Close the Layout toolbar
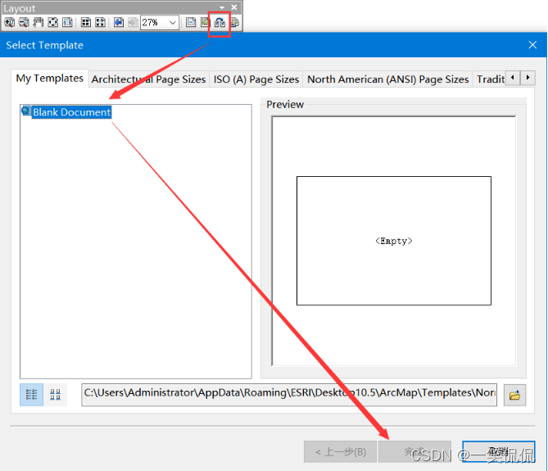548x471 pixels. (234, 7)
